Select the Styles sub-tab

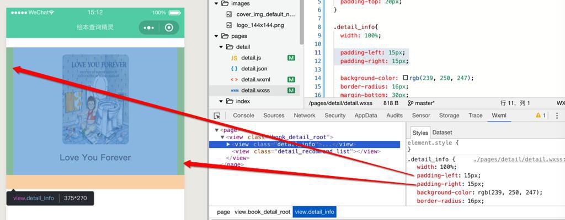[420, 133]
